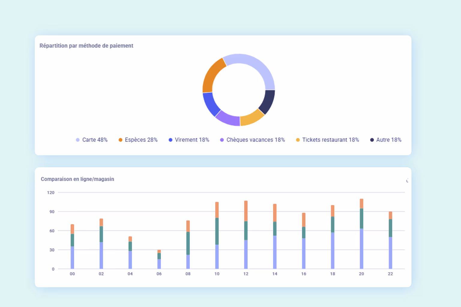461x307 pixels.
Task: Toggle the Chèques vacances 18% legend entry
Action: click(x=252, y=140)
